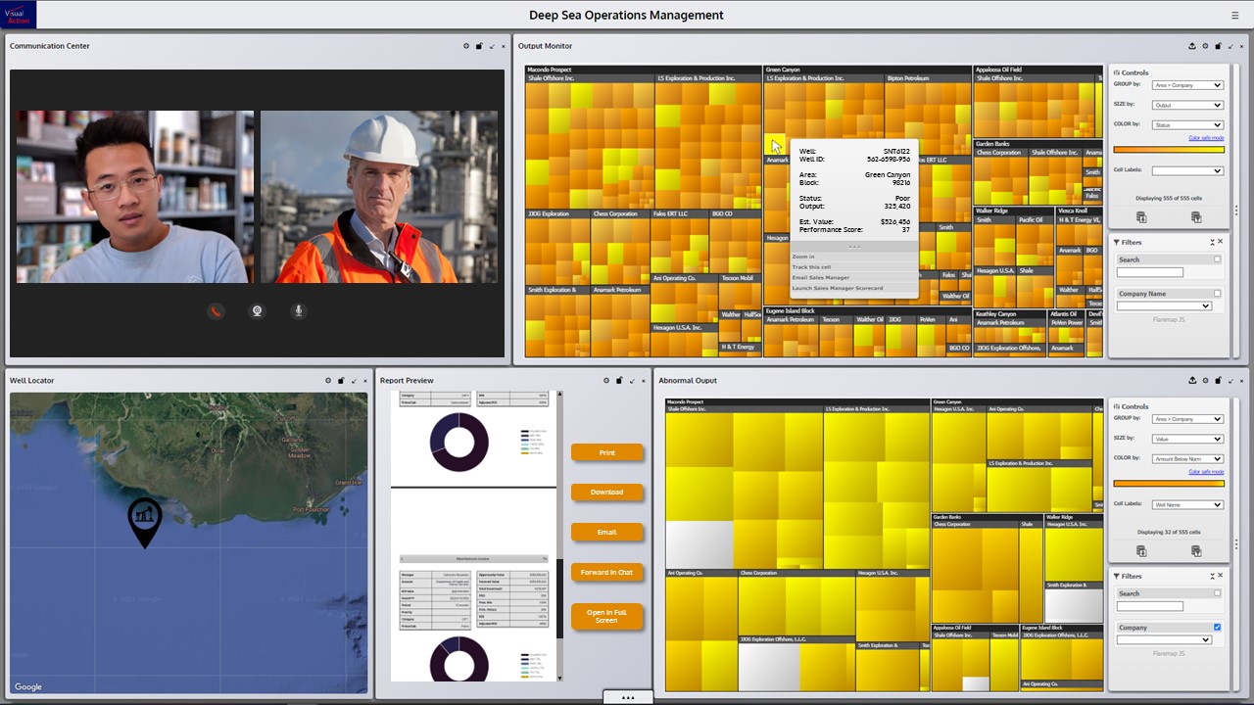
Task: Click the Email report button
Action: click(607, 533)
